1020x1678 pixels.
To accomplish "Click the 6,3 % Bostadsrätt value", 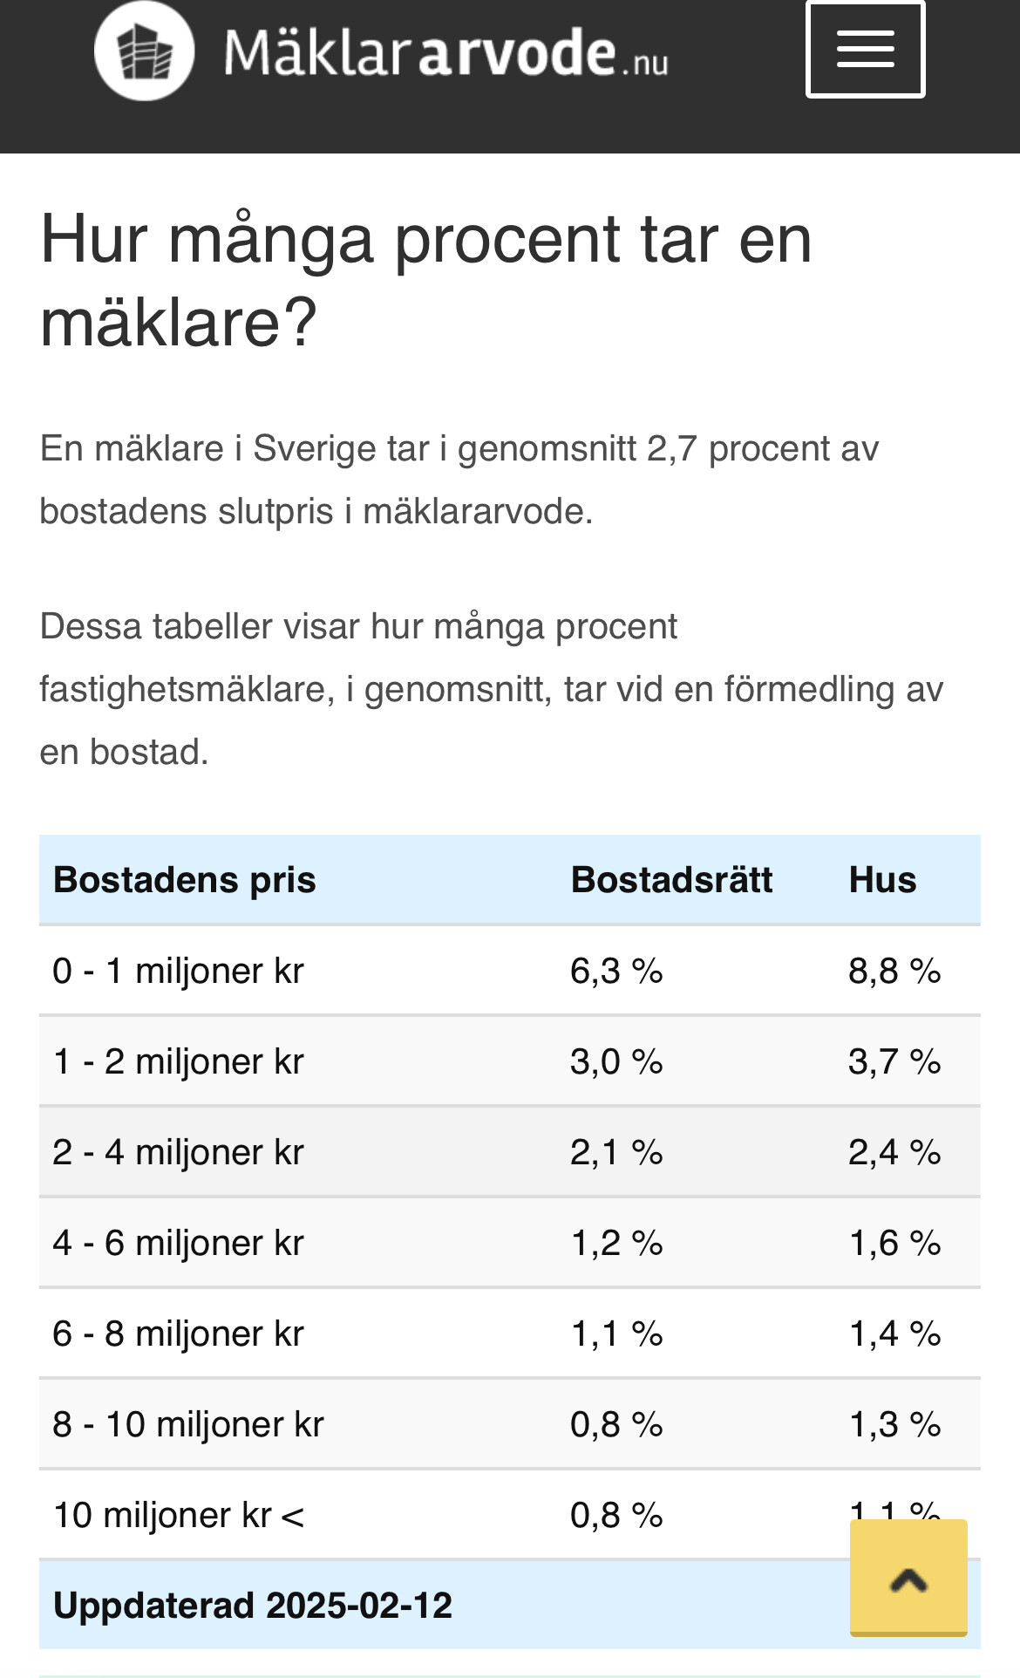I will (x=616, y=971).
